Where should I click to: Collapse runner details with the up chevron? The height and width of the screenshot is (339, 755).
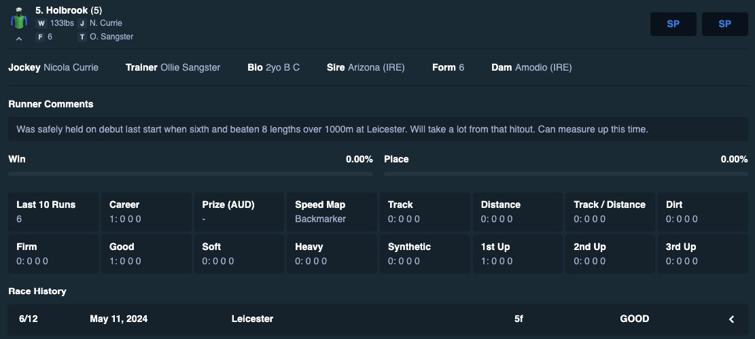[x=19, y=39]
